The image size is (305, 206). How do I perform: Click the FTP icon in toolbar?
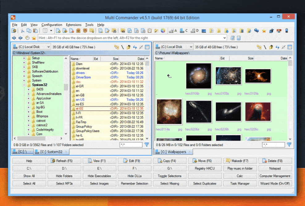[279, 31]
